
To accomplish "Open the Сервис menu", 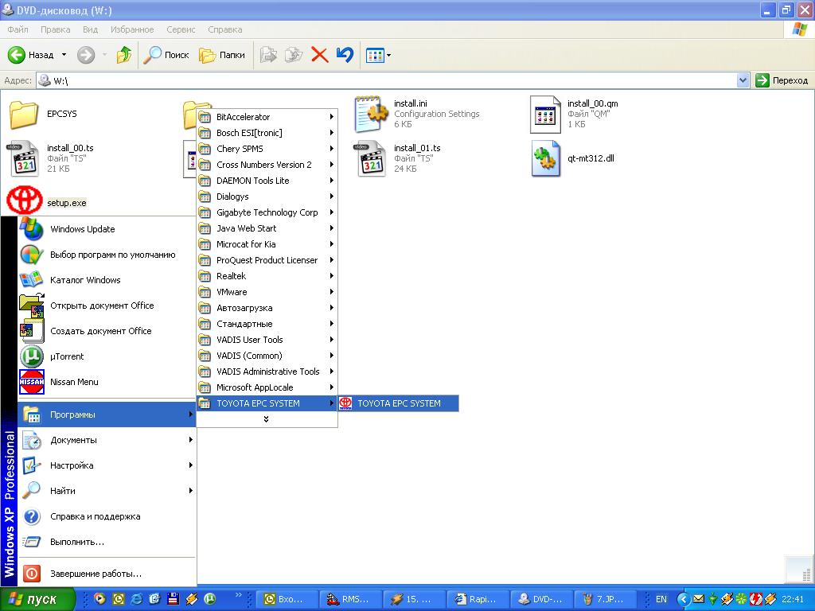I will 181,29.
